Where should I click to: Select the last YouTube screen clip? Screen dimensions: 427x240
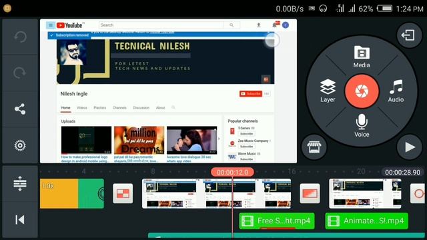(x=365, y=193)
